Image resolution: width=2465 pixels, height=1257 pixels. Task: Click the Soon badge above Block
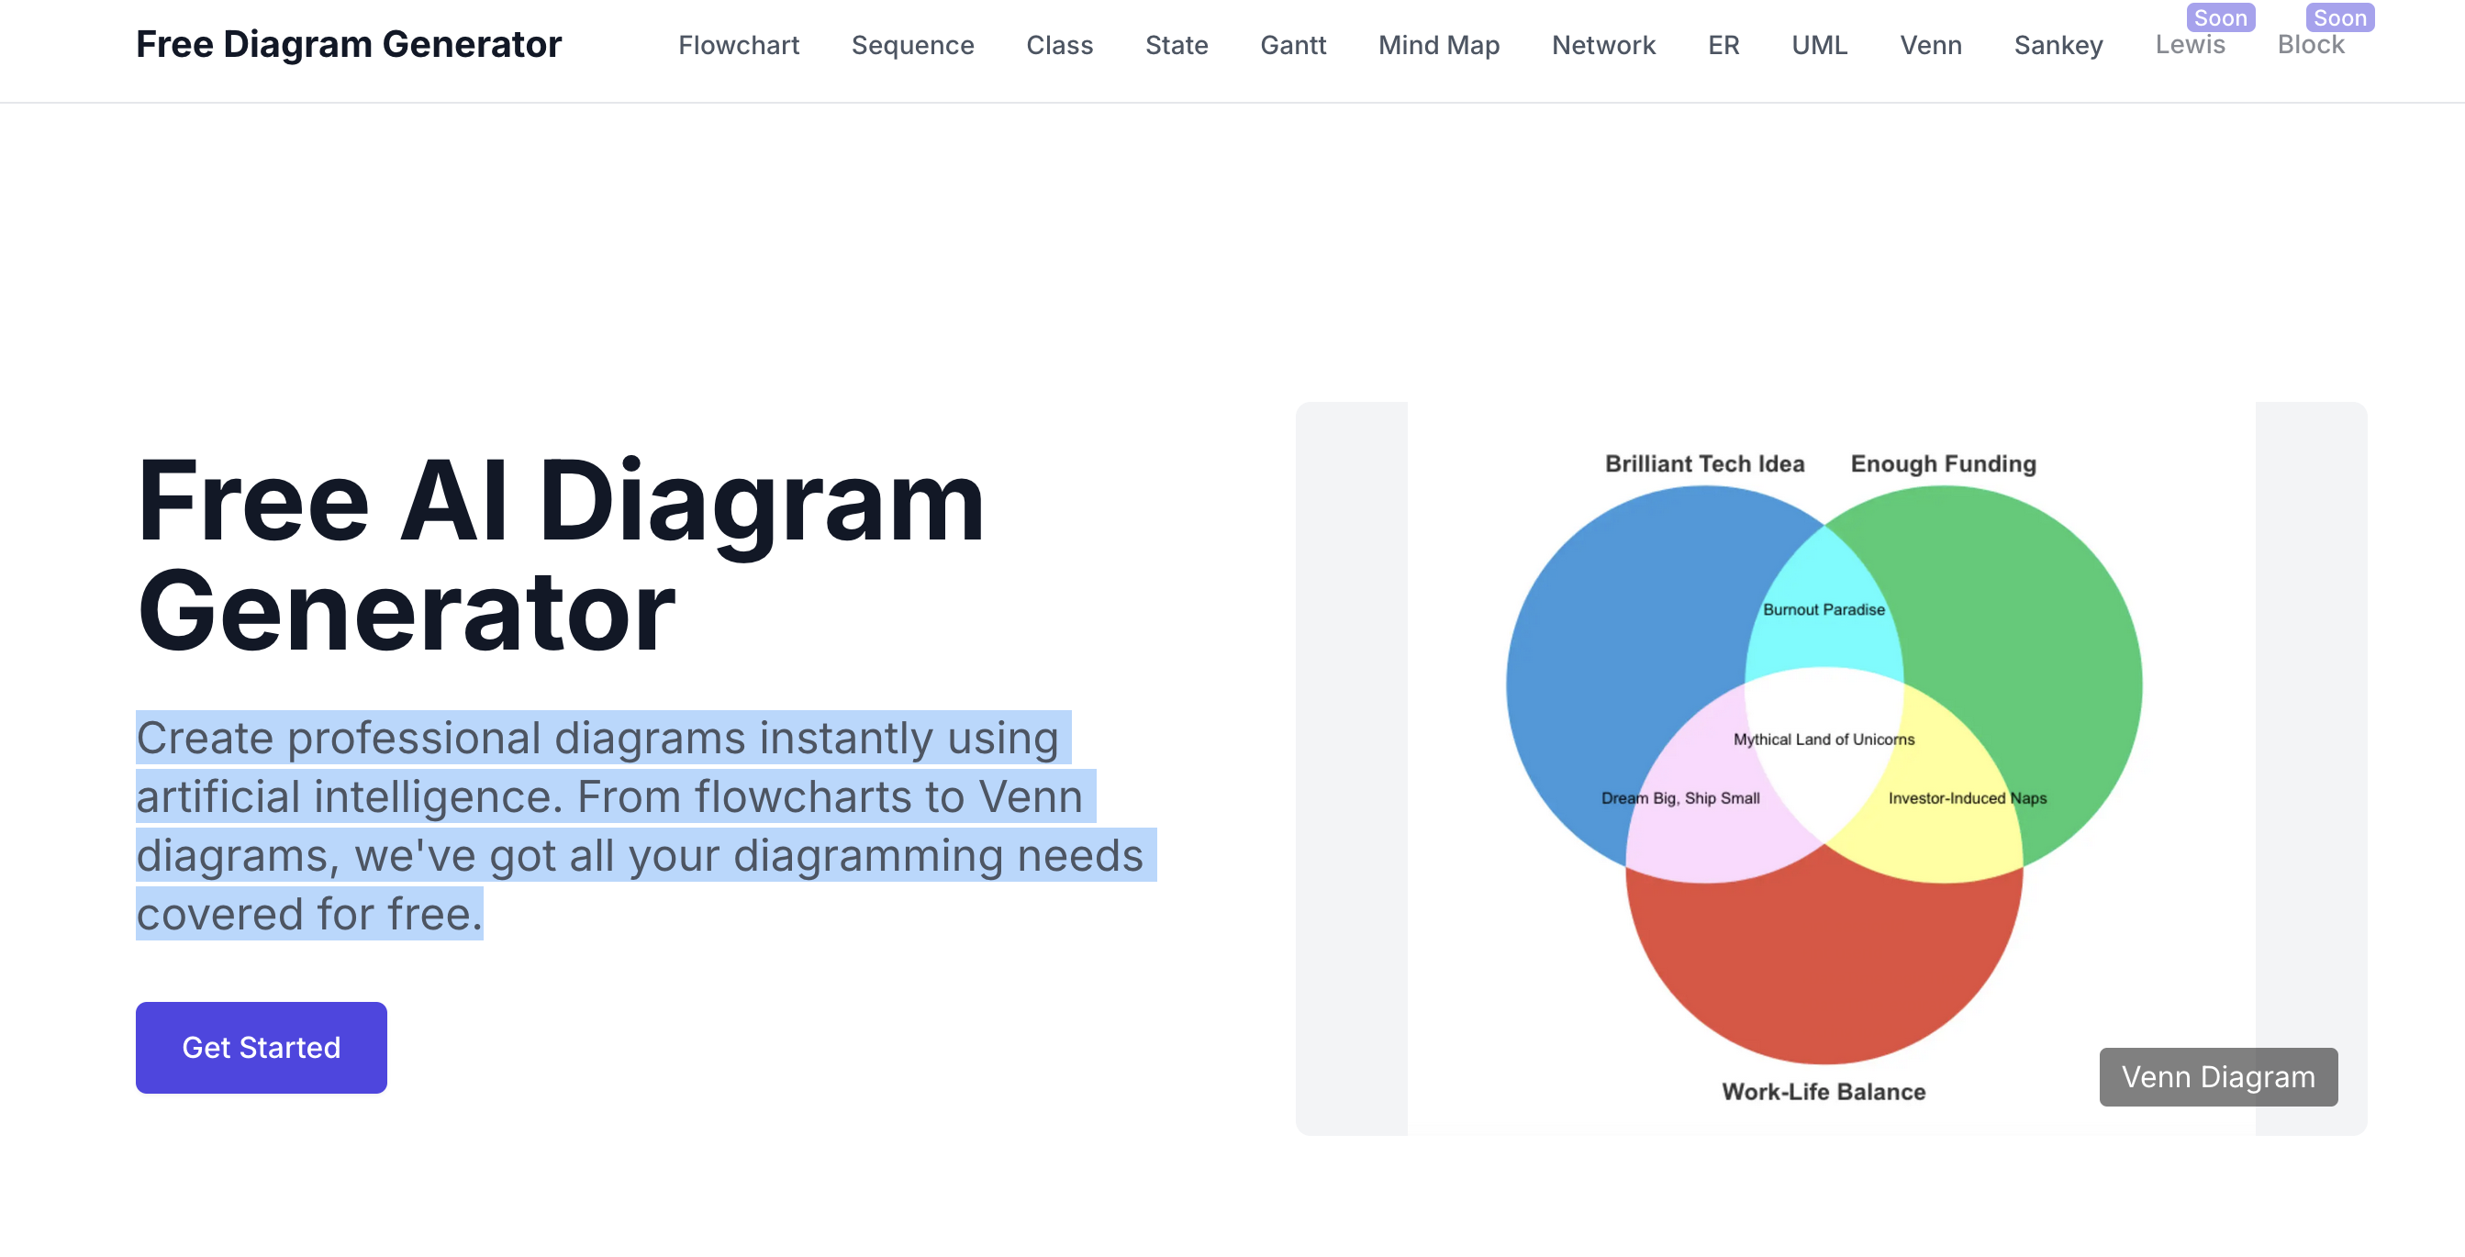[2339, 17]
